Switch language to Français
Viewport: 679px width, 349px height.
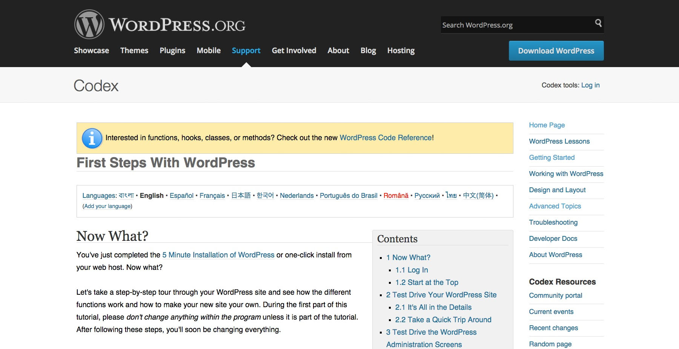point(212,195)
